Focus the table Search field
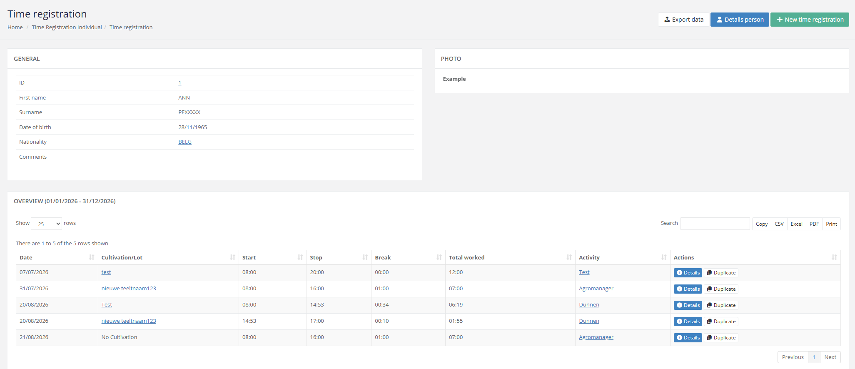 click(715, 224)
